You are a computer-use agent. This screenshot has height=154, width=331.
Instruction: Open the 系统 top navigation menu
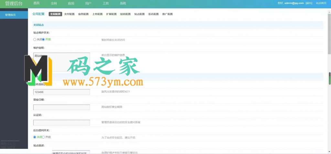coord(123,3)
